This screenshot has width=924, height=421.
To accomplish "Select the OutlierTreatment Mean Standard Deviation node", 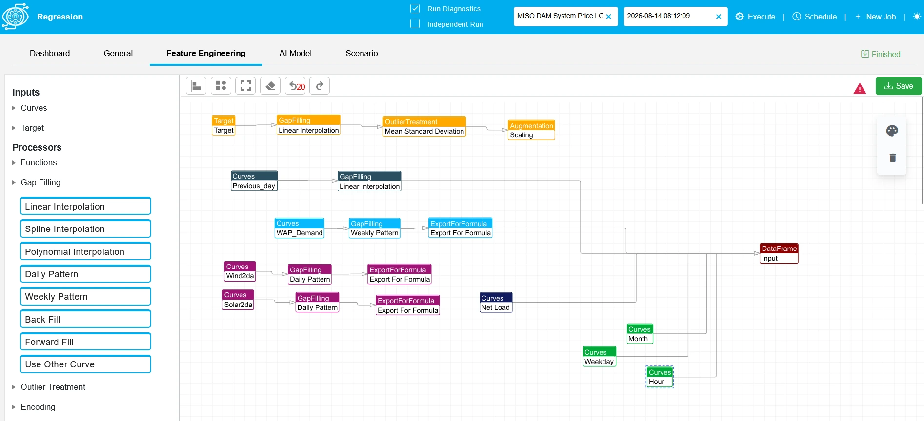I will pos(424,127).
